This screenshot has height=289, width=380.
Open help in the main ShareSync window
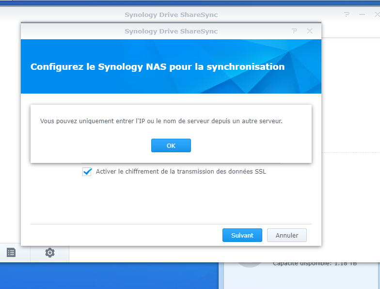[x=347, y=15]
